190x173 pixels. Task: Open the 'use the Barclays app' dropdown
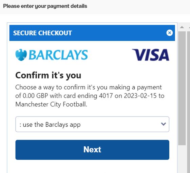[92, 124]
